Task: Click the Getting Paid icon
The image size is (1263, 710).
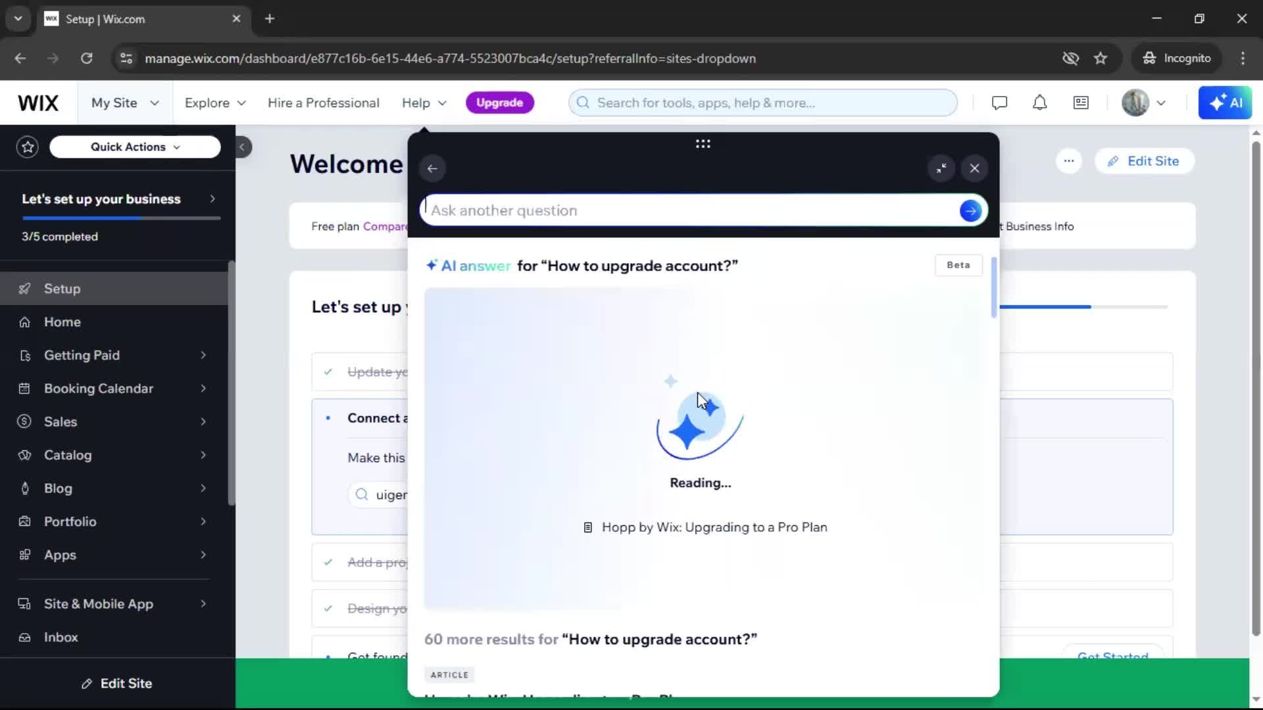Action: tap(24, 356)
